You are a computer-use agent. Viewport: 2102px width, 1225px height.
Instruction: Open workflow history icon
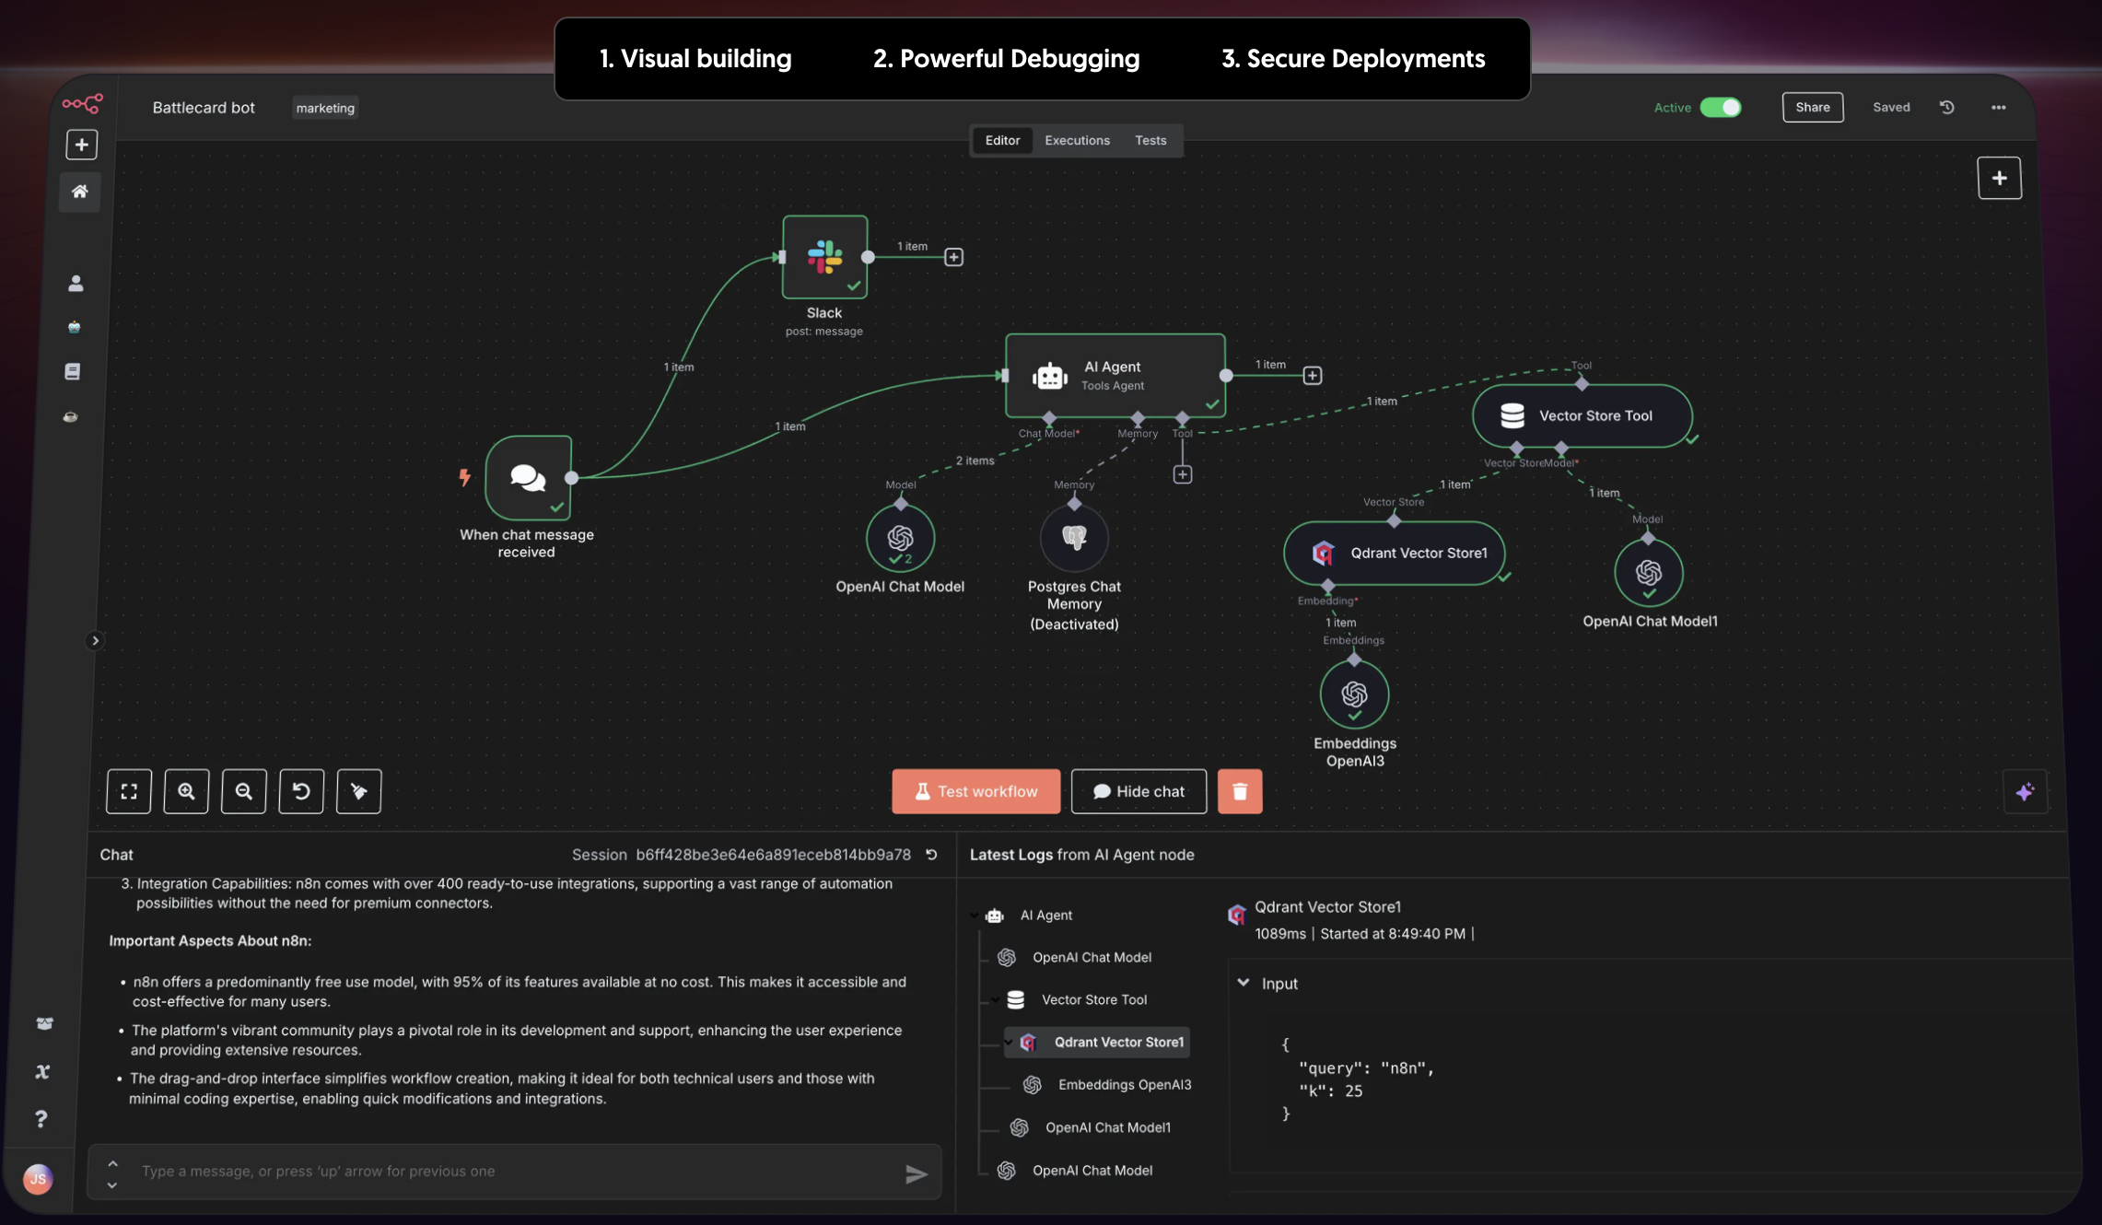tap(1947, 107)
